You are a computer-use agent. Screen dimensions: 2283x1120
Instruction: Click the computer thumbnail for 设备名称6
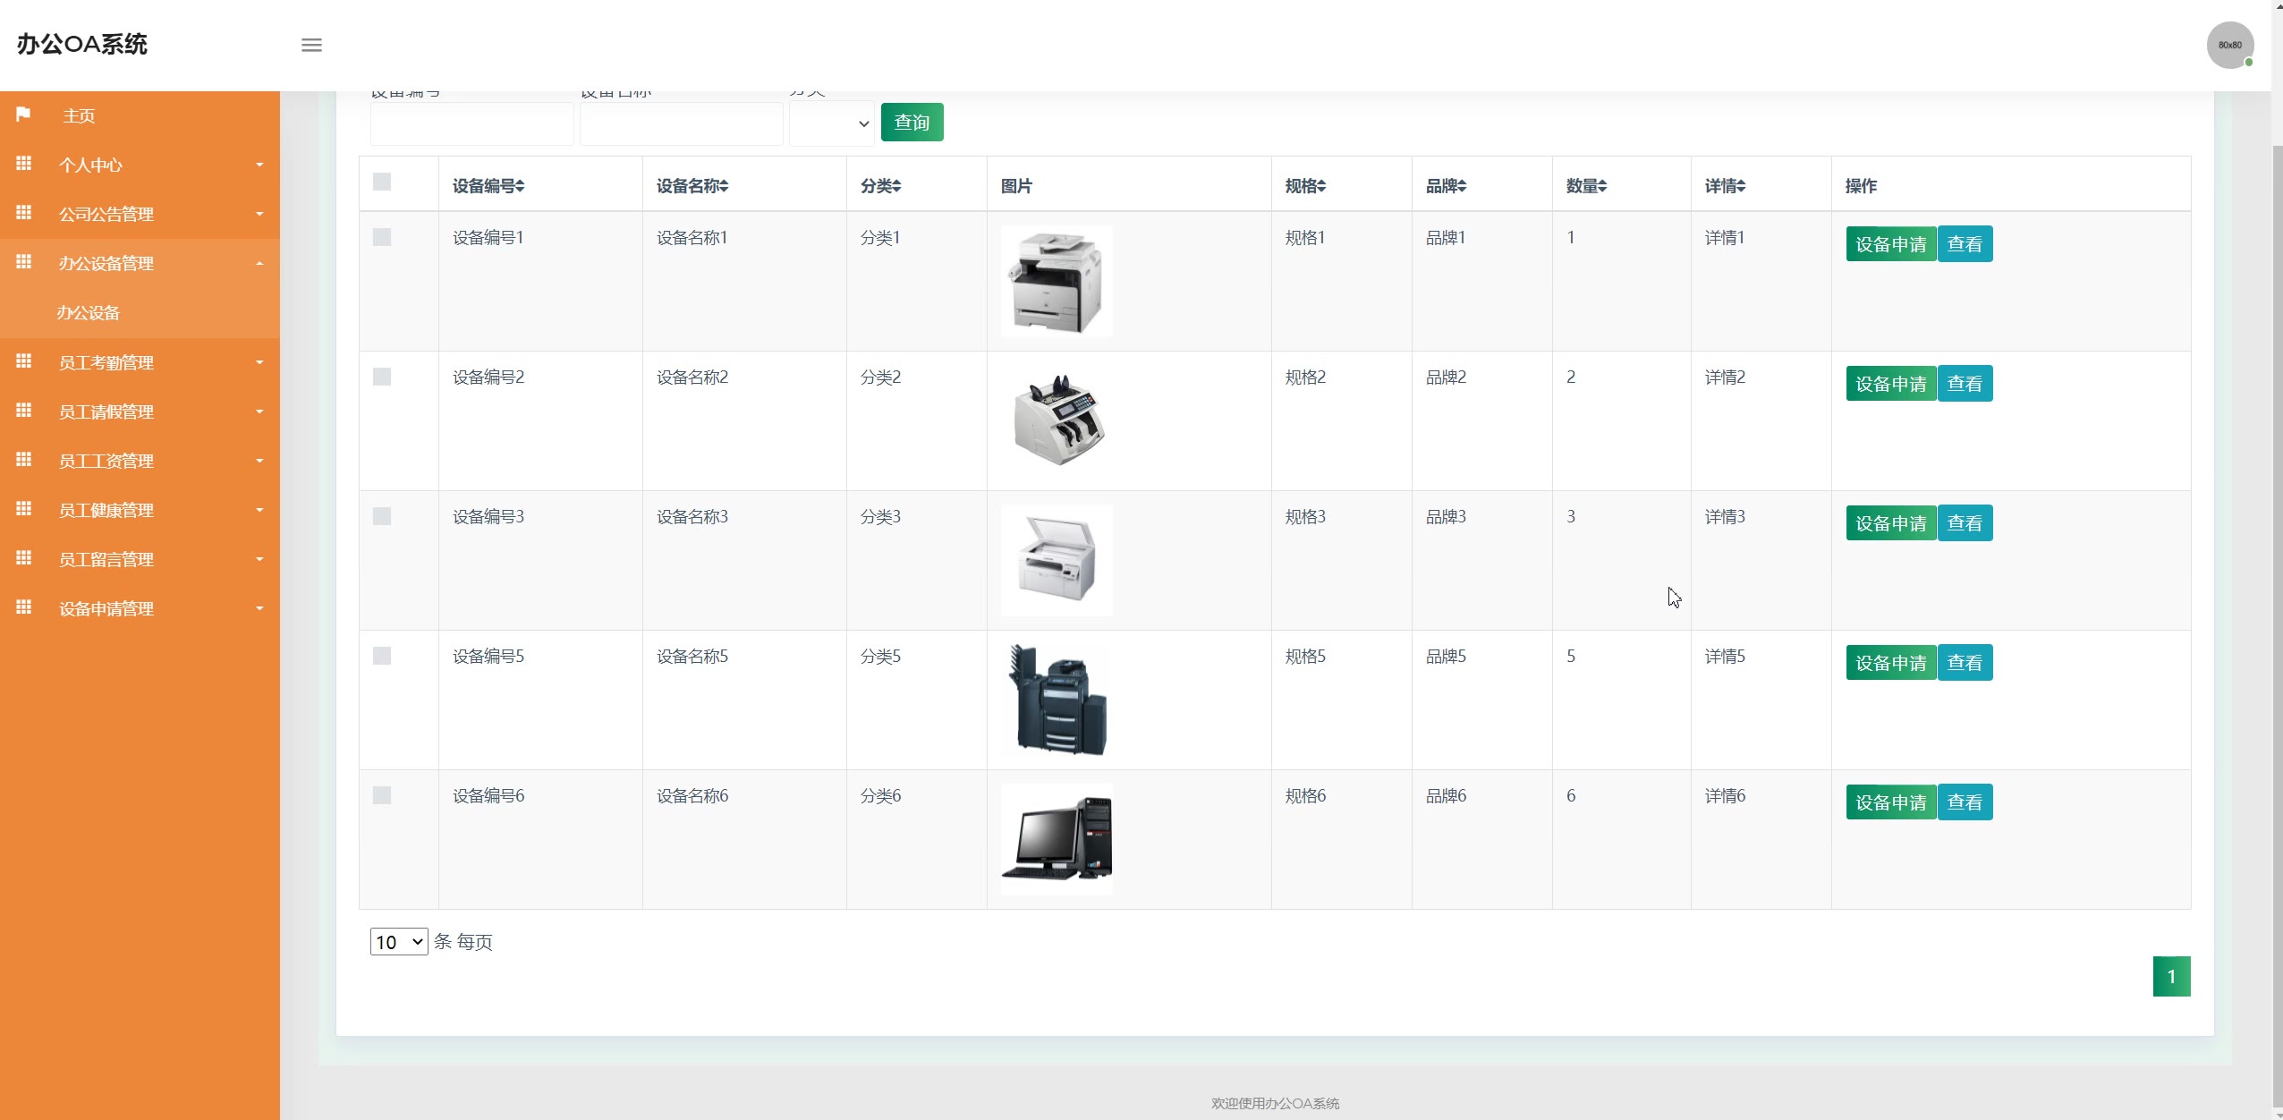[1057, 839]
